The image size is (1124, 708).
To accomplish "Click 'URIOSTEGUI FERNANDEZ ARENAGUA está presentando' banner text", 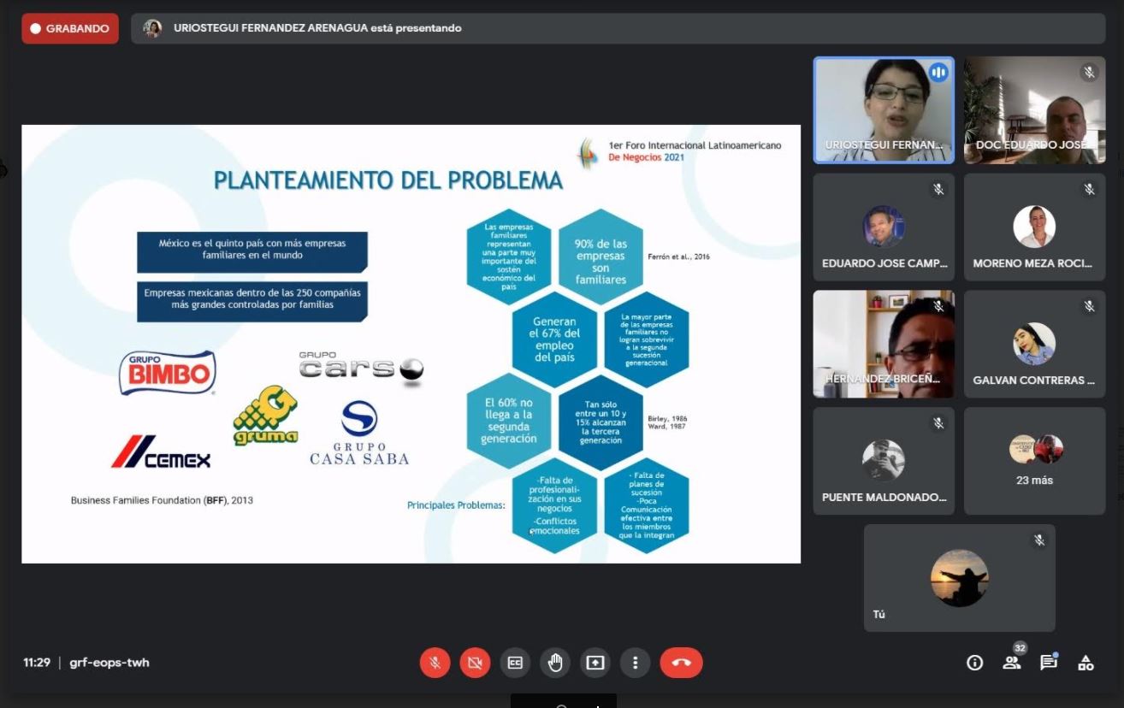I will coord(317,28).
